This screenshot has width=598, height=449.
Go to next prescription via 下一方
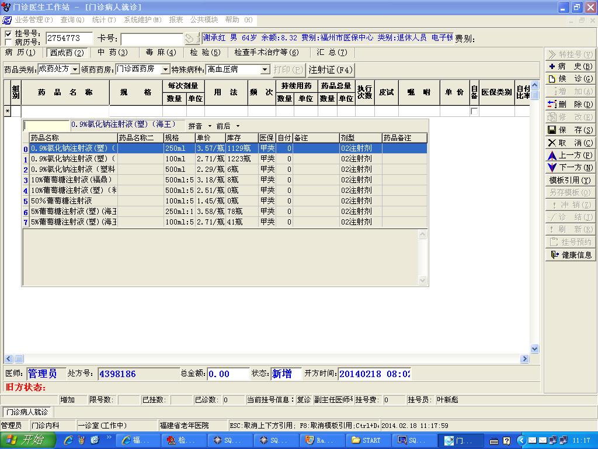[x=570, y=168]
